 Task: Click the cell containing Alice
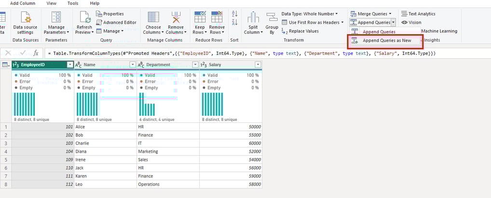click(105, 127)
